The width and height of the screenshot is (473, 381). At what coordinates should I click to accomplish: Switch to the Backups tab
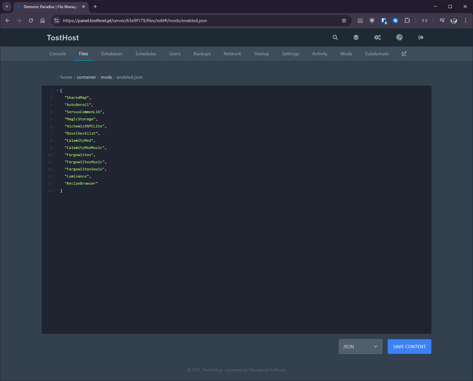pyautogui.click(x=202, y=54)
